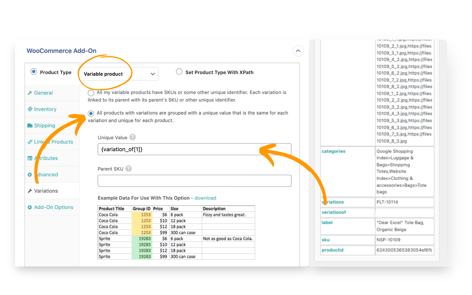Choose the SKU-linked variations radio option
This screenshot has height=295, width=472.
91,93
